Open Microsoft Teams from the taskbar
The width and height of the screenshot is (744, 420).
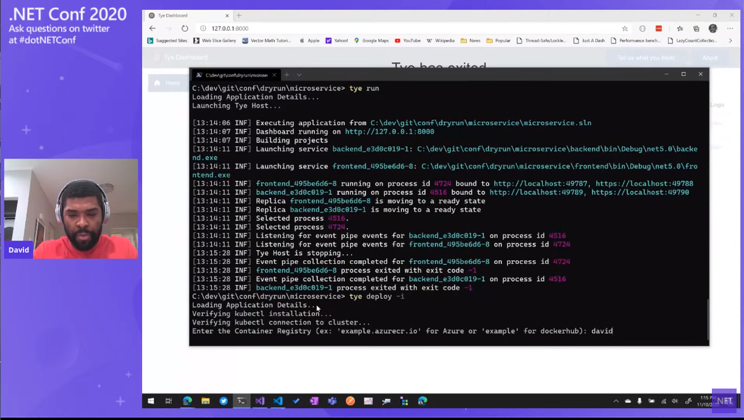332,401
